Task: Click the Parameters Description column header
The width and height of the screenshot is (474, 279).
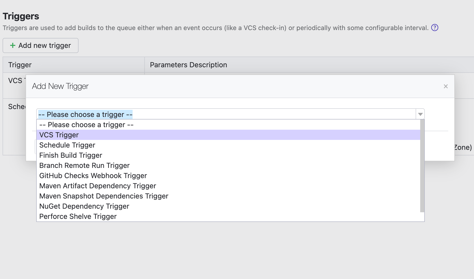Action: click(x=188, y=65)
